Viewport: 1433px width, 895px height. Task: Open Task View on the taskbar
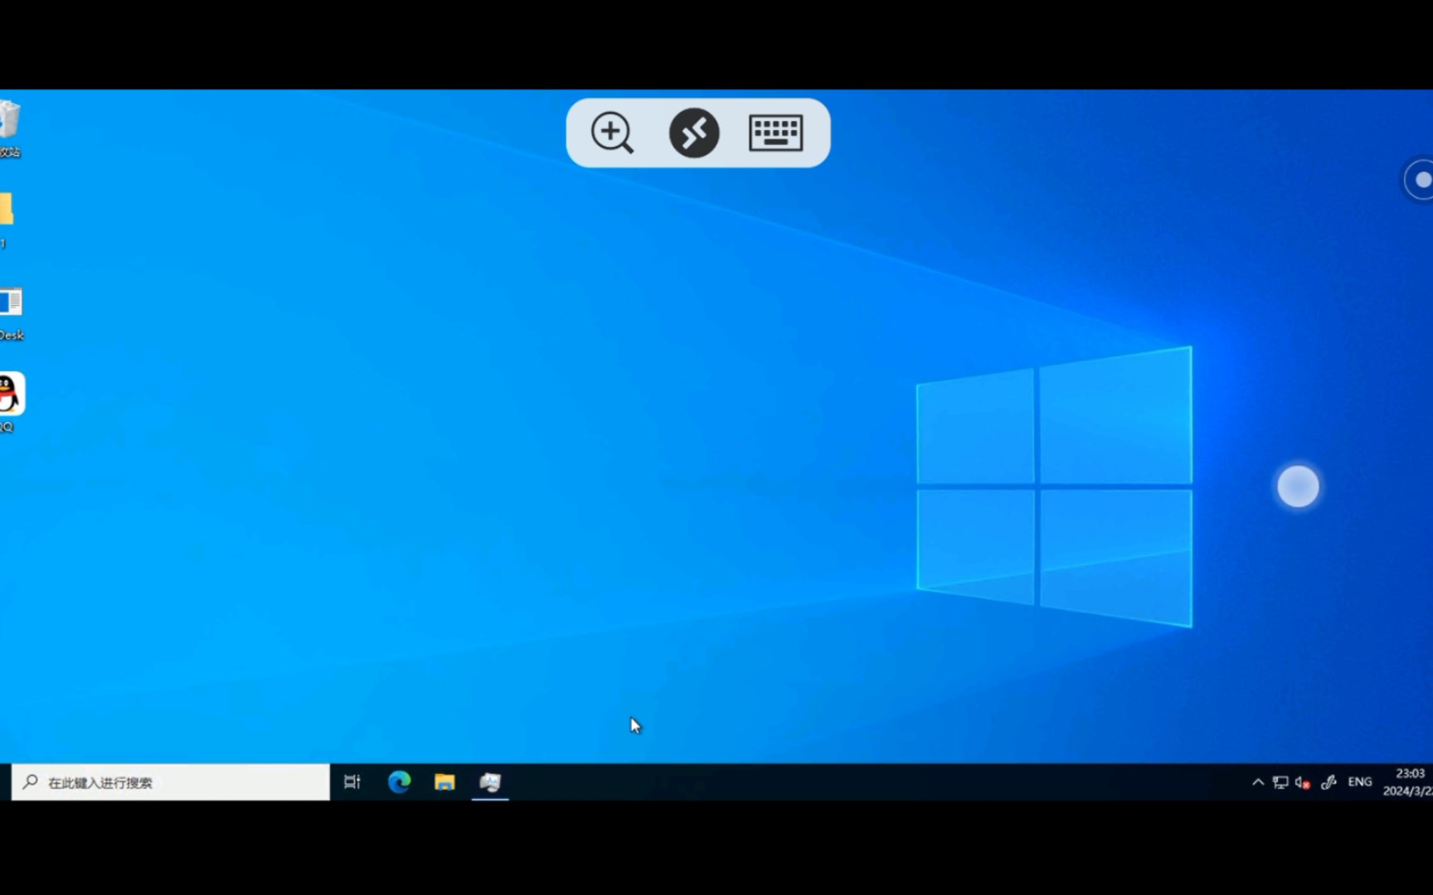tap(352, 782)
